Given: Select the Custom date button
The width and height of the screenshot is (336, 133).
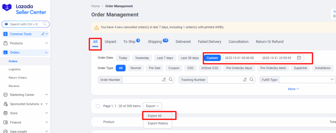Looking at the screenshot, I should tap(212, 58).
